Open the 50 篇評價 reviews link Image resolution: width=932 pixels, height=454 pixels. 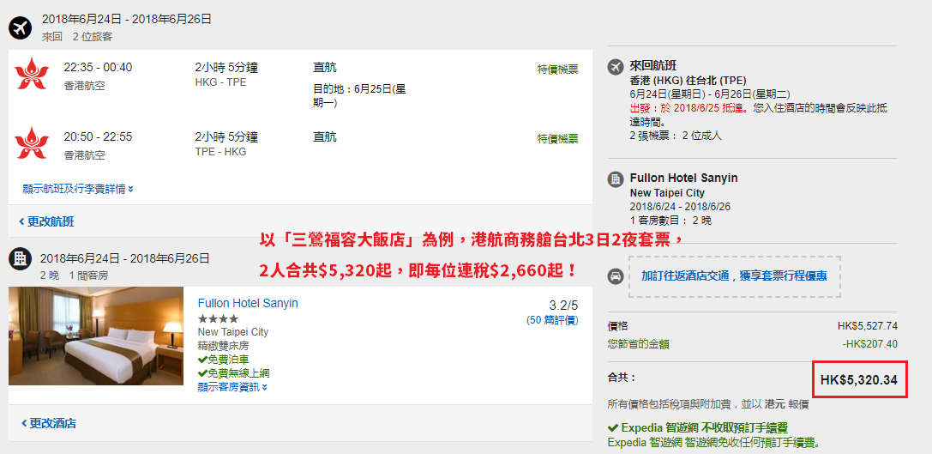(x=552, y=320)
